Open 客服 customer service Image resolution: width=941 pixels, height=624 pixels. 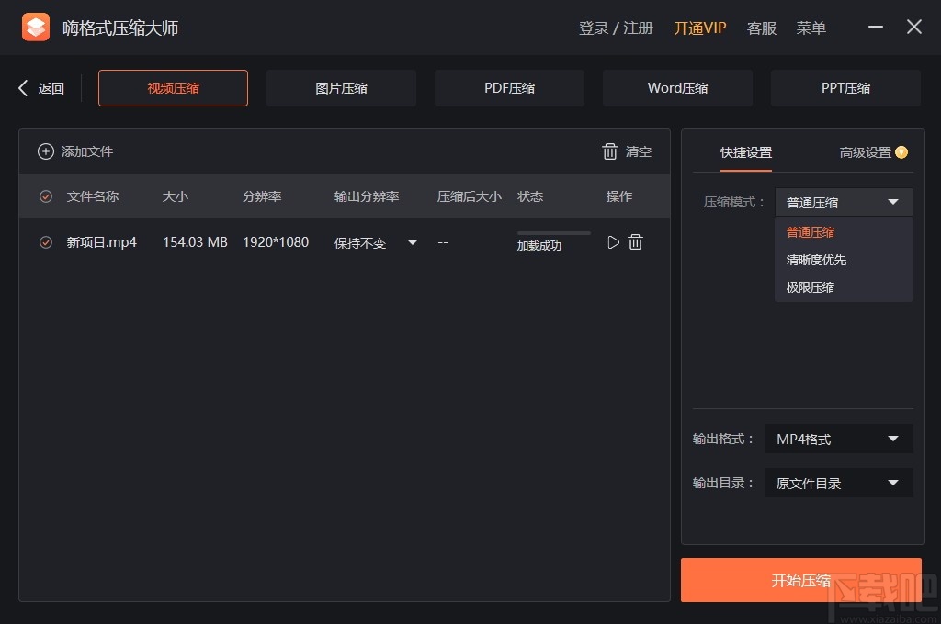[761, 28]
